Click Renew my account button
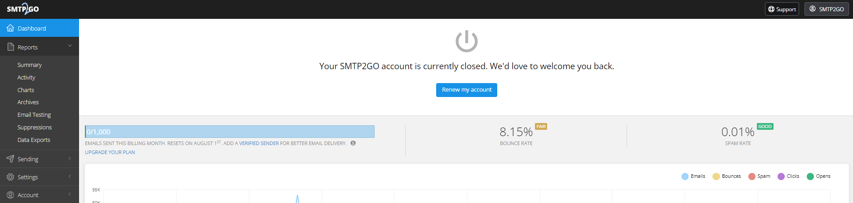The width and height of the screenshot is (853, 203). 467,90
